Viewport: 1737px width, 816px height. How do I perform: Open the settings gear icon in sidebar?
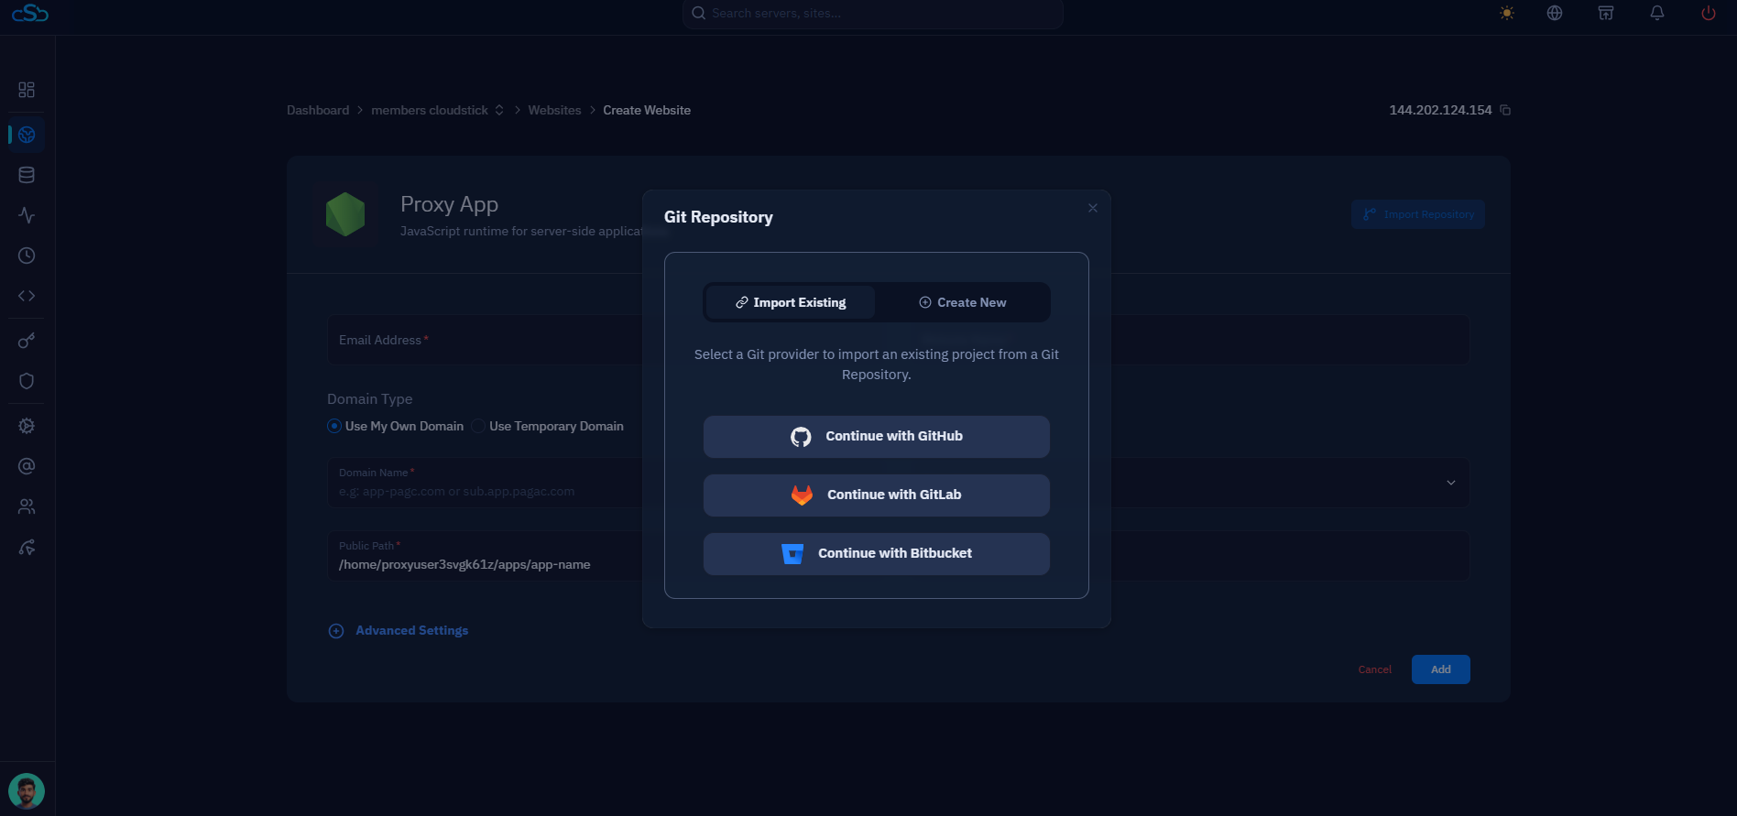(27, 426)
